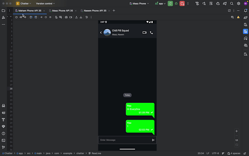The width and height of the screenshot is (249, 156).
Task: Open the Terminal tool window
Action: pos(3,140)
